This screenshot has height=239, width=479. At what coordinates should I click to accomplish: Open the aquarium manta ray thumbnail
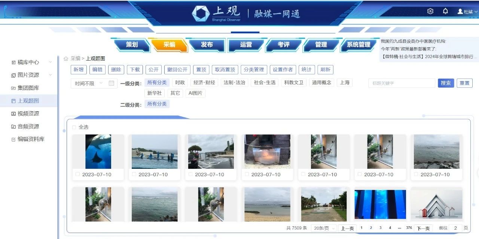pyautogui.click(x=98, y=152)
